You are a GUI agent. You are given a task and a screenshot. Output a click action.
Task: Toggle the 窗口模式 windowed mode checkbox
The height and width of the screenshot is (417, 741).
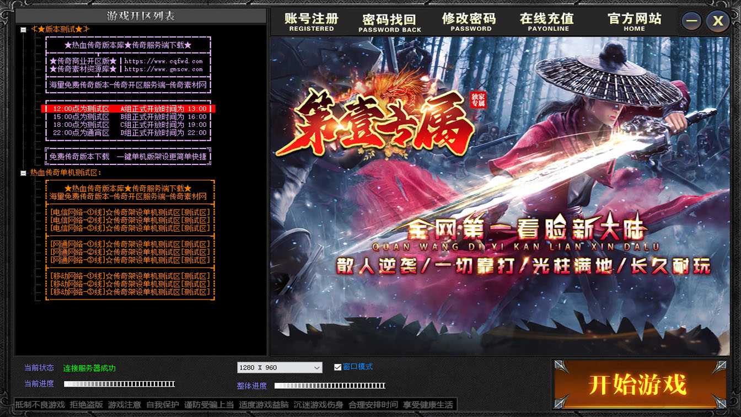click(338, 367)
